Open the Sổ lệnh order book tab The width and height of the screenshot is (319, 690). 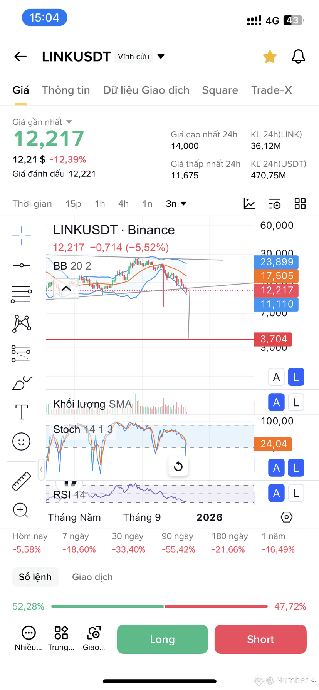(35, 577)
